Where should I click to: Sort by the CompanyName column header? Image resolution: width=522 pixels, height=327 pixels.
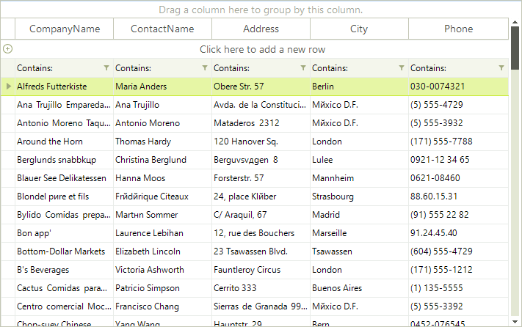[65, 29]
